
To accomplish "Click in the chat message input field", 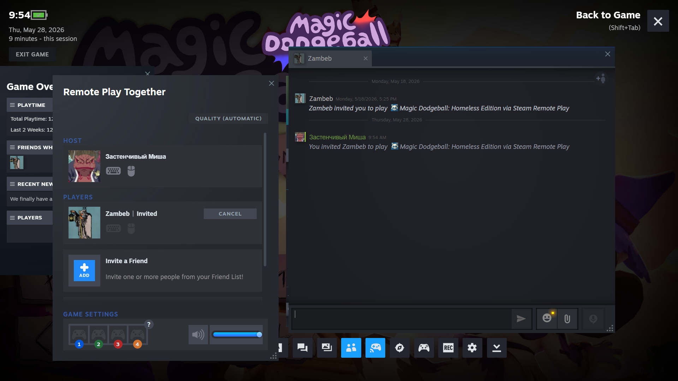I will pos(402,319).
